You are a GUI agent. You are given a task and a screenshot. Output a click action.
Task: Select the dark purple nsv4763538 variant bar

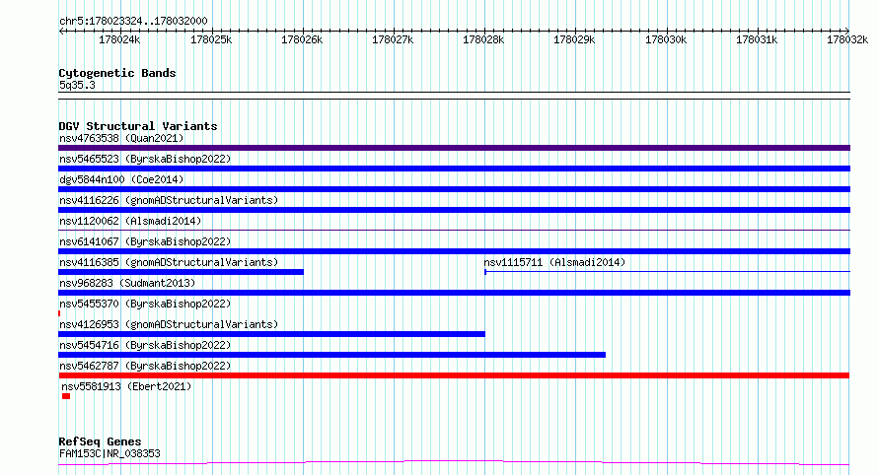[x=454, y=148]
